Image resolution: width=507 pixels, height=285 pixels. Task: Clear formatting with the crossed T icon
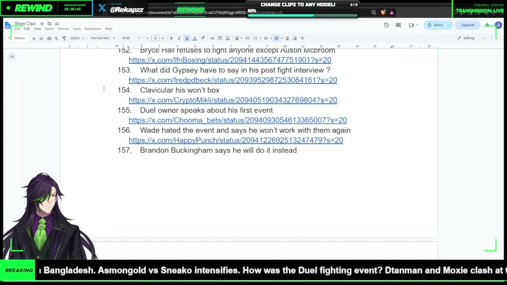303,38
